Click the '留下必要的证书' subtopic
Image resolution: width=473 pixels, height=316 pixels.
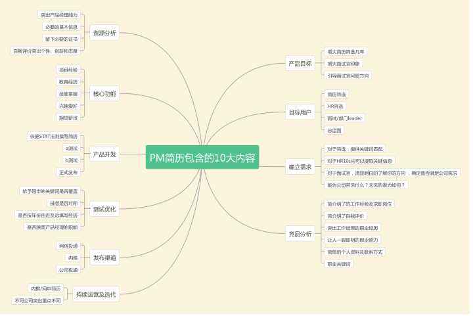[62, 39]
